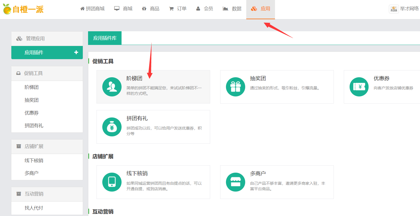Click the 举才网络 account avatar
The image size is (420, 216).
point(394,9)
